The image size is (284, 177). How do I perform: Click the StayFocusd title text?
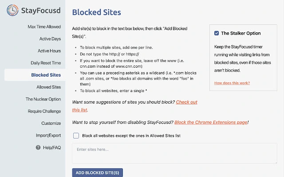click(41, 11)
